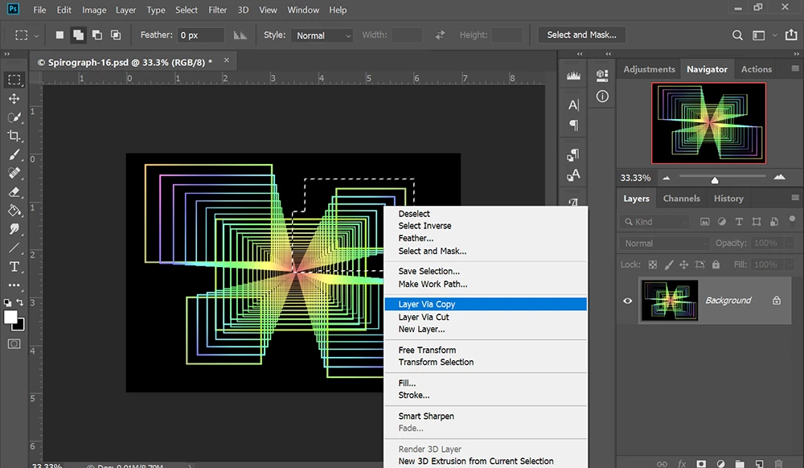Choose Layer Via Copy from context menu
Image resolution: width=804 pixels, height=468 pixels.
(x=427, y=304)
